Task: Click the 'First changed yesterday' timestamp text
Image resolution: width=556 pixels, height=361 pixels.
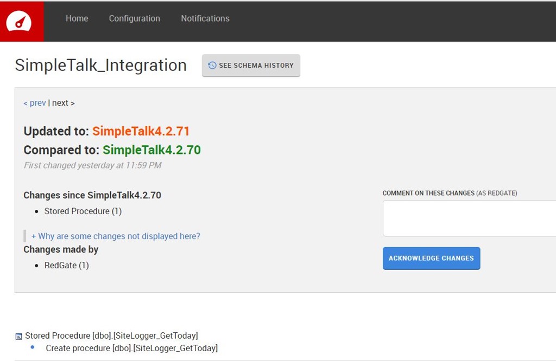Action: pyautogui.click(x=92, y=165)
